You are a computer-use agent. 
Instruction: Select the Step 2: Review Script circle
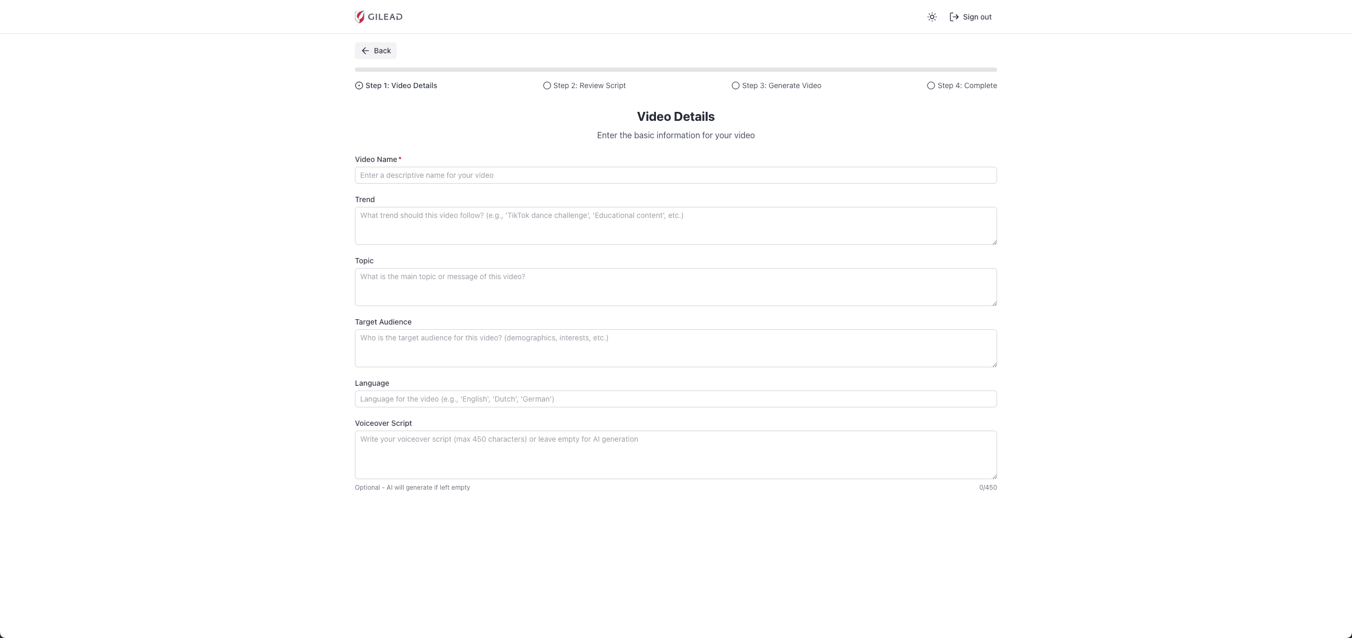click(x=547, y=85)
